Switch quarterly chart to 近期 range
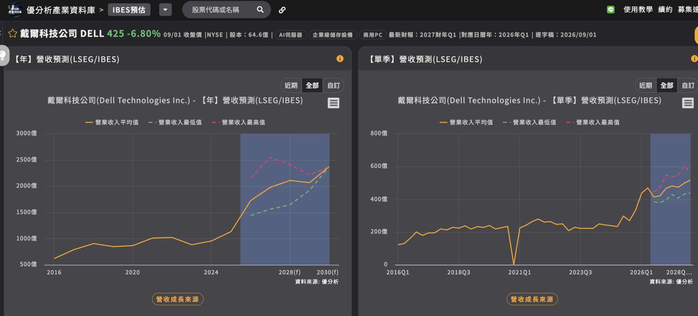Screen dimensions: 698x316 646,85
